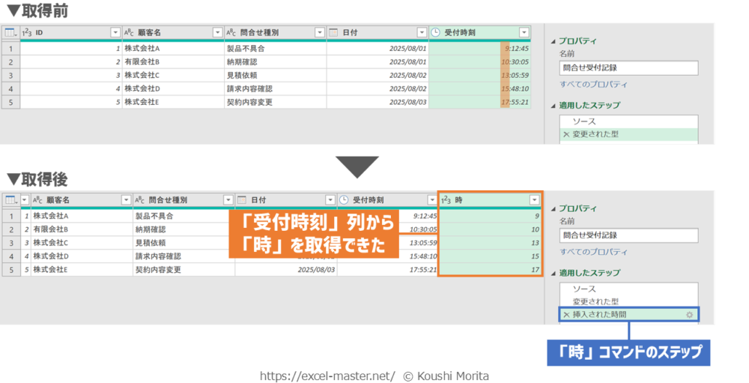Image resolution: width=749 pixels, height=383 pixels.
Task: Click the gear icon on 挿入された時間 step
Action: pos(689,315)
